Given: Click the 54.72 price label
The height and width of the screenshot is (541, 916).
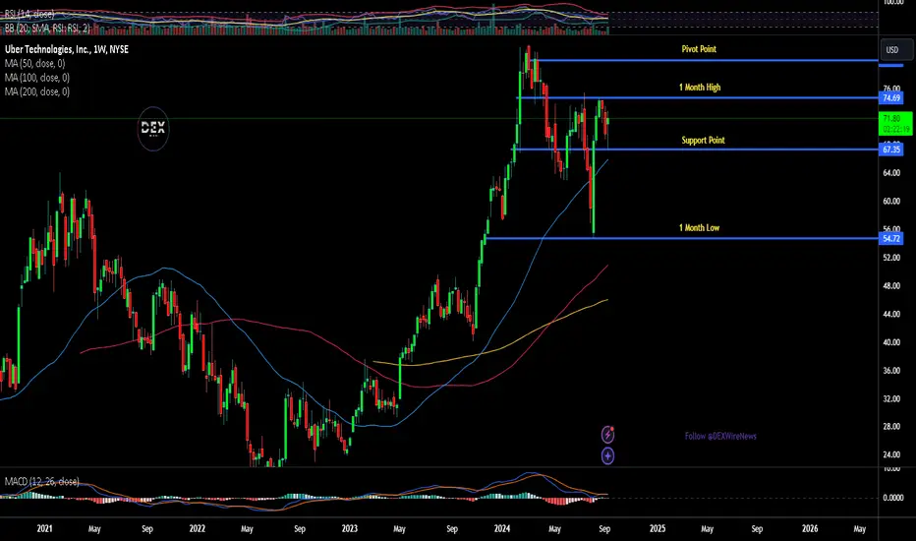Looking at the screenshot, I should (x=890, y=238).
